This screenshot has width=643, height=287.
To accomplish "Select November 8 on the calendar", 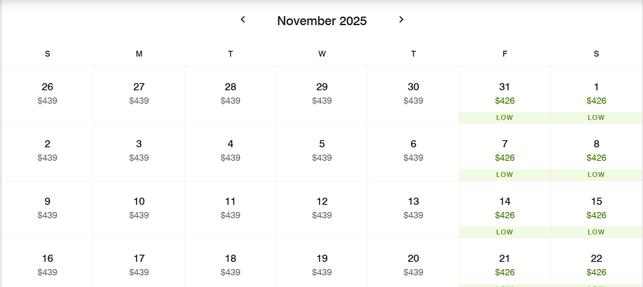I will 596,152.
